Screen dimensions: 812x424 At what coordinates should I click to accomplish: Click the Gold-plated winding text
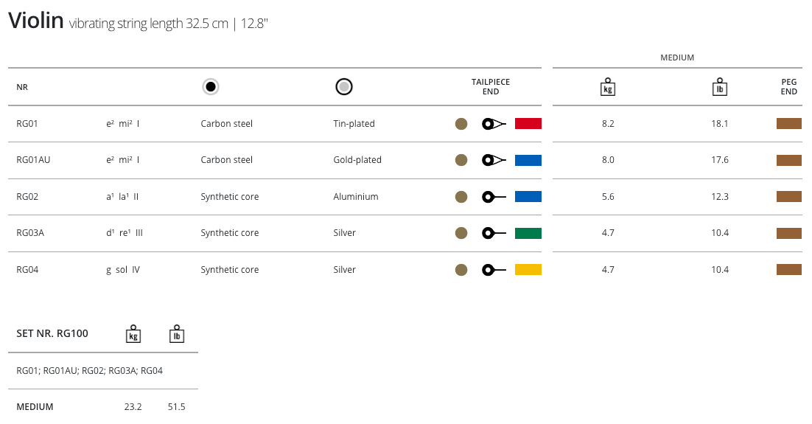pos(357,160)
